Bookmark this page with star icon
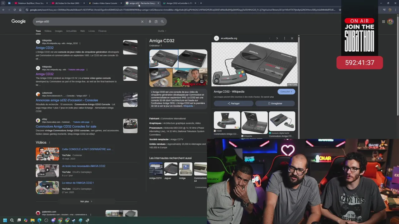Screen dimensions: 399x224 point(340,10)
